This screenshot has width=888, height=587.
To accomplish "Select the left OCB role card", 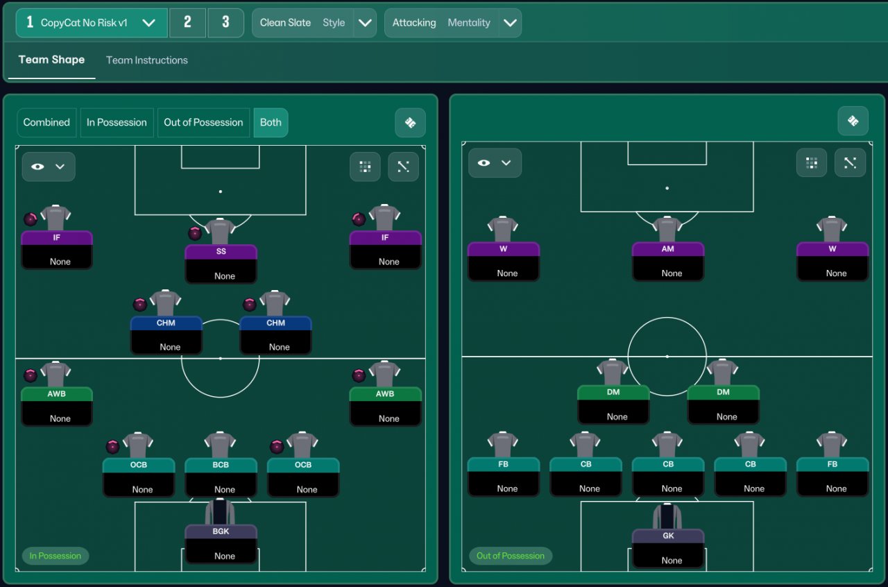I will 139,477.
